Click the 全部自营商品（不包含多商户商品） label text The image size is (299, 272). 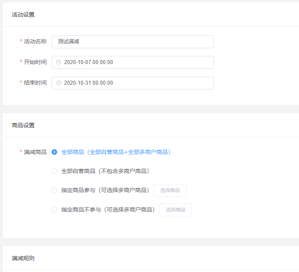(105, 171)
